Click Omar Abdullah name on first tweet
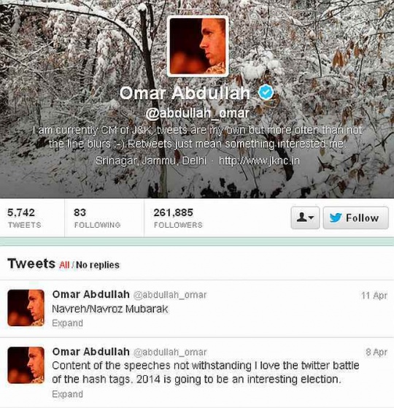Screen dimensions: 394x408 [x=90, y=294]
